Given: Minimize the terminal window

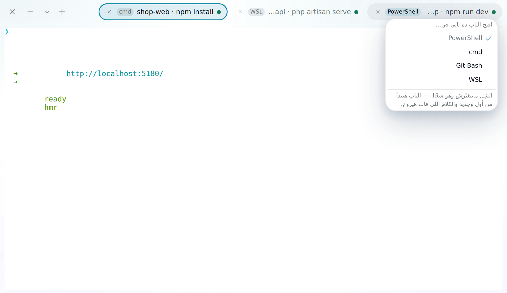Looking at the screenshot, I should pyautogui.click(x=30, y=12).
